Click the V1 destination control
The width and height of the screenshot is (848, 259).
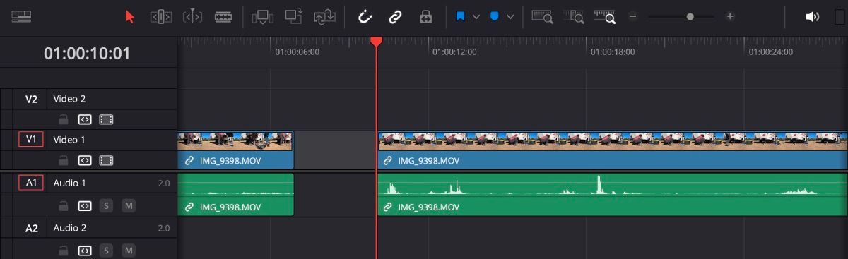(x=31, y=140)
